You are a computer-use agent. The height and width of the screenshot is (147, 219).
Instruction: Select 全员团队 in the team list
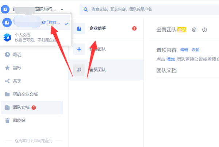point(106,70)
